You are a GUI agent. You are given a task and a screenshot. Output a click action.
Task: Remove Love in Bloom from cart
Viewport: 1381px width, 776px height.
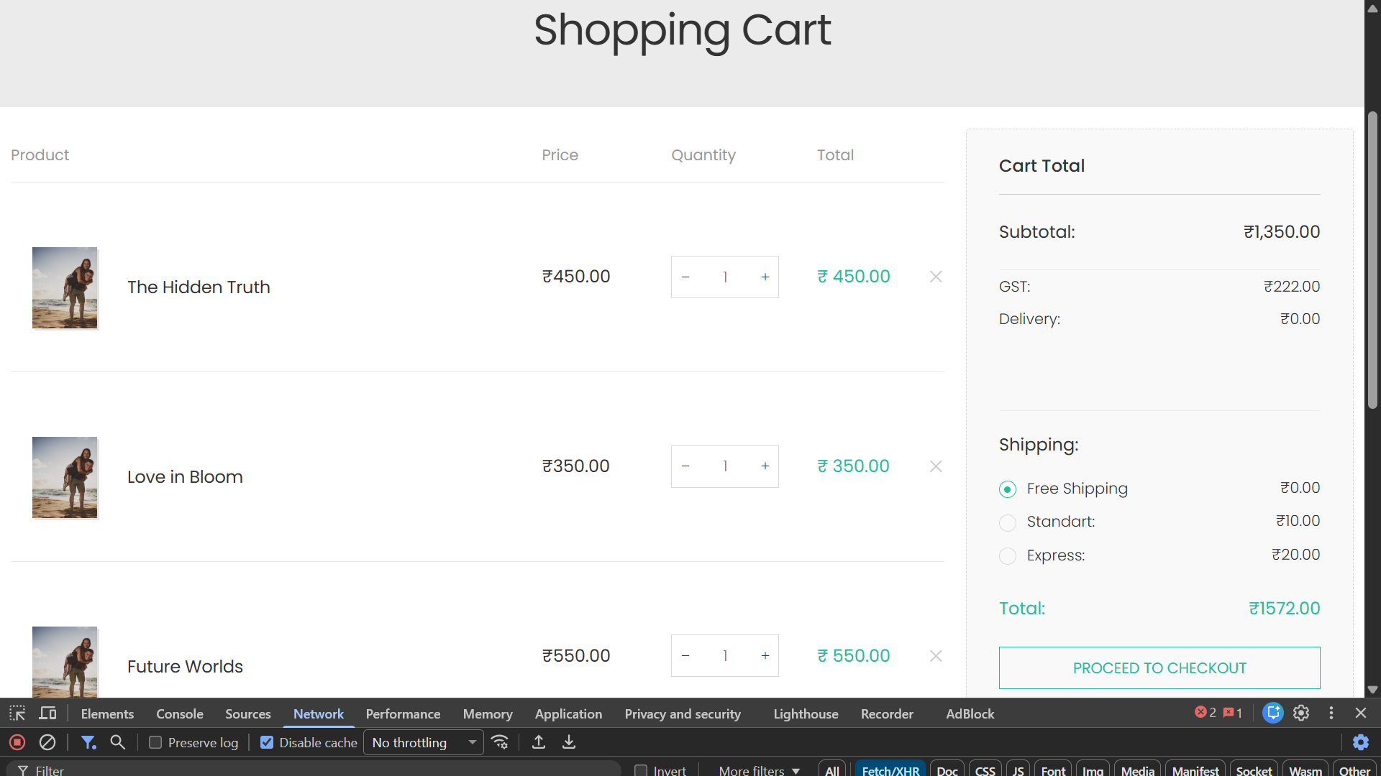point(936,466)
